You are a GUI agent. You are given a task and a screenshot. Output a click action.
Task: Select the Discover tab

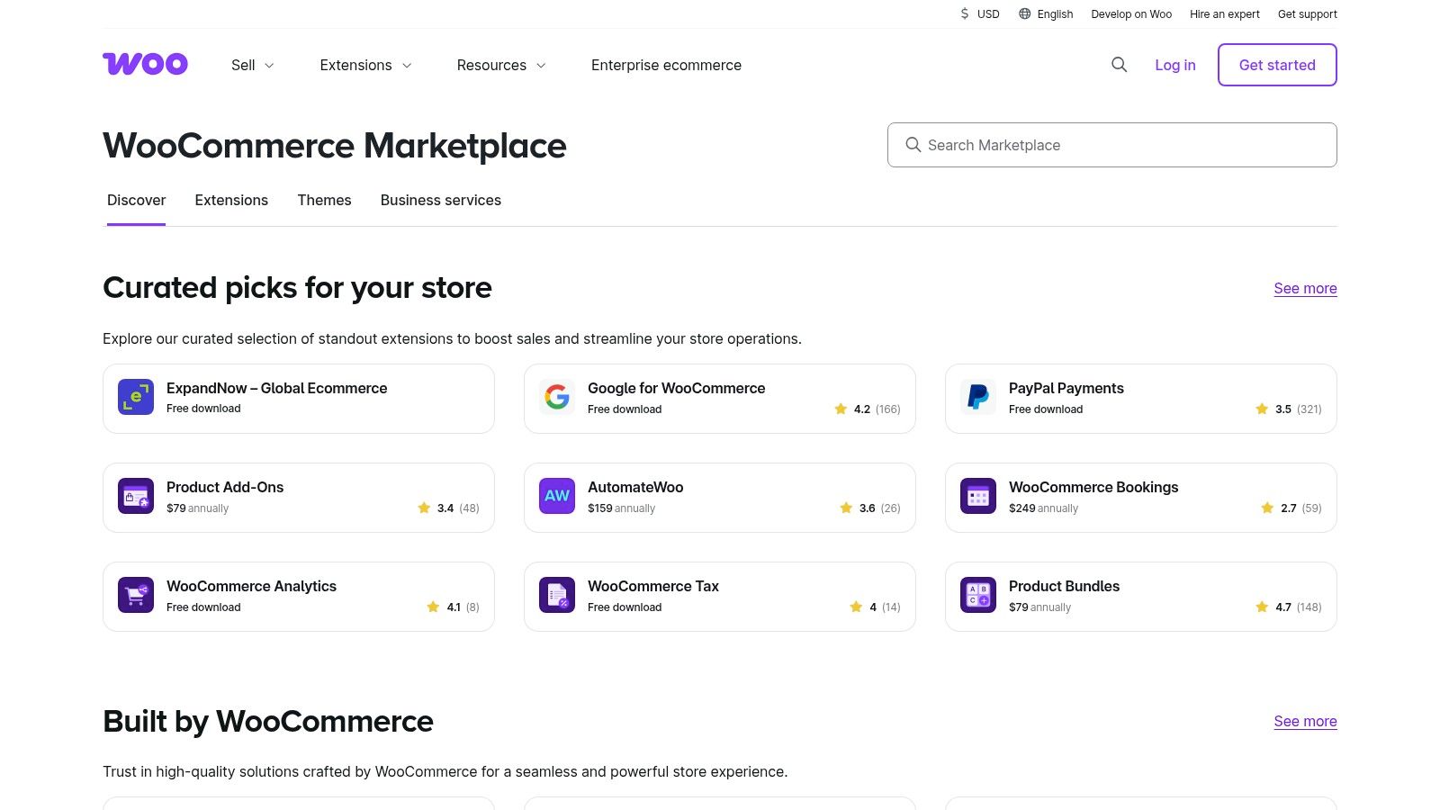tap(136, 200)
